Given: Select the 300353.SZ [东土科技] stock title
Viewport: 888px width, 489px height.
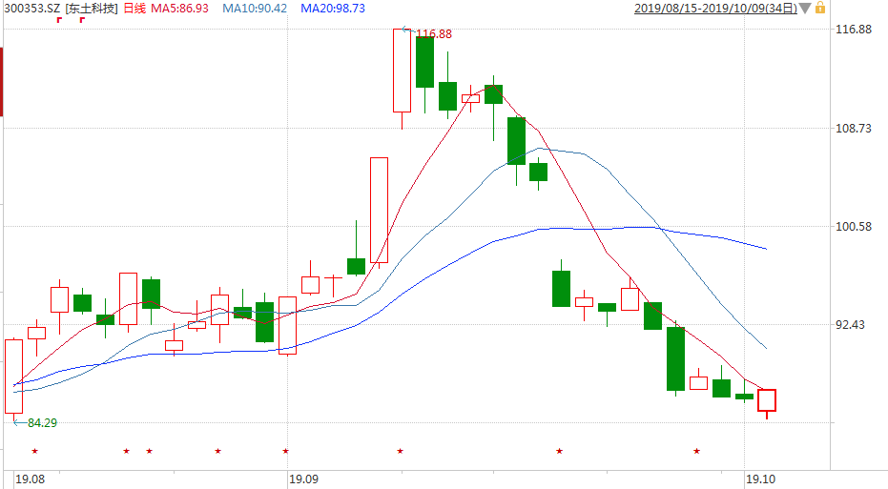Looking at the screenshot, I should click(x=61, y=9).
